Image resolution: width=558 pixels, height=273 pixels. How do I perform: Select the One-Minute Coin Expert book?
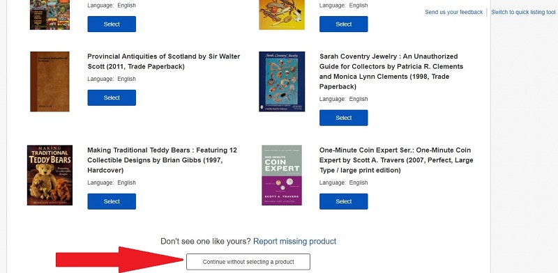point(343,201)
